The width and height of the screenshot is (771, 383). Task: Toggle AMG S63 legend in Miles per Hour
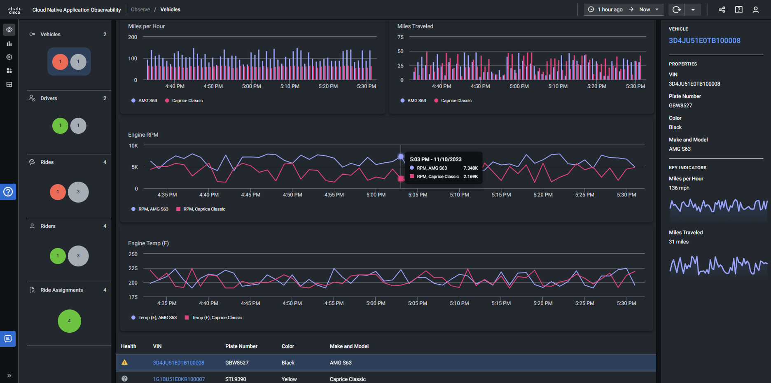coord(144,100)
